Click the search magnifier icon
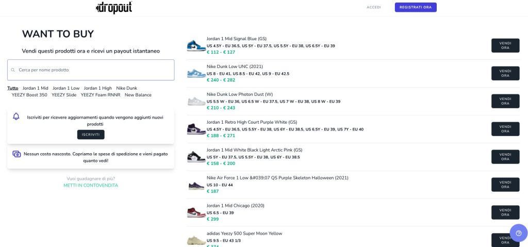Image resolution: width=528 pixels, height=247 pixels. coord(13,70)
